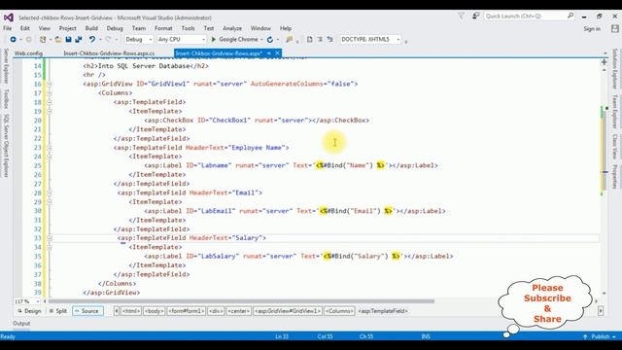Collapse the Salary TemplateField at line 33
The height and width of the screenshot is (350, 622).
click(50, 237)
